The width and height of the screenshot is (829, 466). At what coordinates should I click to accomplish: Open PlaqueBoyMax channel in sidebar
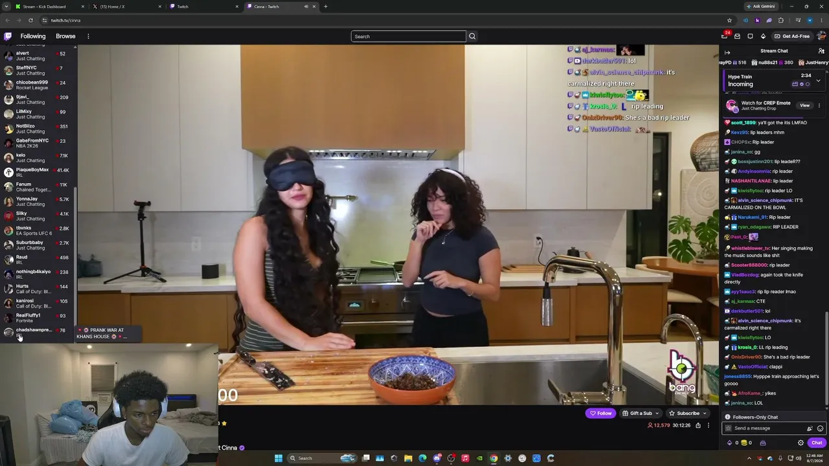point(38,172)
